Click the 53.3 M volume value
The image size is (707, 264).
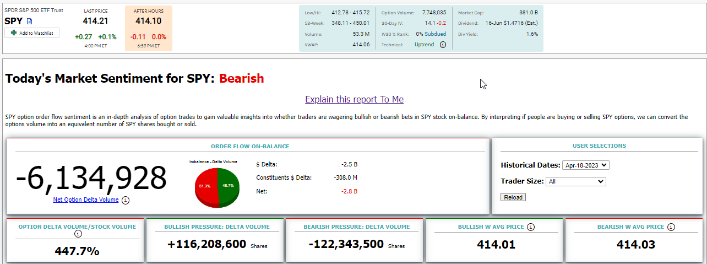click(360, 34)
